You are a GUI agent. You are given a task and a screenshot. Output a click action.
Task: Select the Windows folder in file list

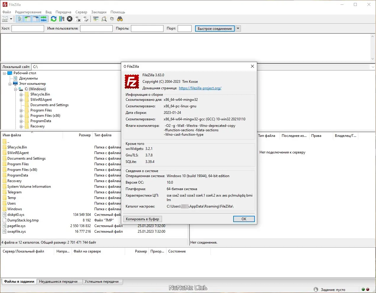pyautogui.click(x=14, y=209)
